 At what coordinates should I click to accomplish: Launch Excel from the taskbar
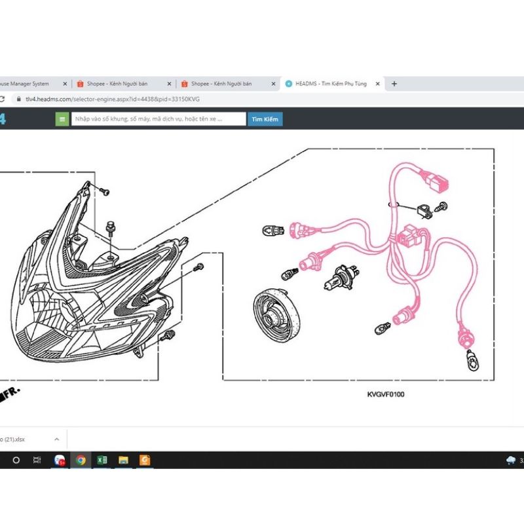tap(102, 460)
